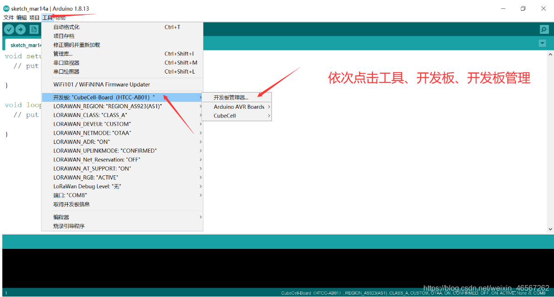Click the void loop code line

[x=23, y=105]
